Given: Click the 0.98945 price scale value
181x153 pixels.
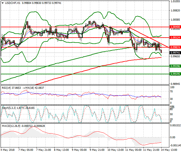Looking at the screenshot, I should [x=175, y=84].
